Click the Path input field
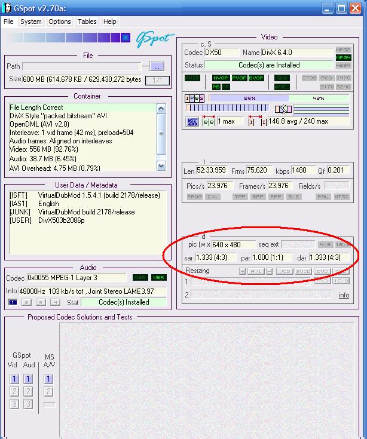Viewport: 367px width, 439px height. (x=81, y=66)
